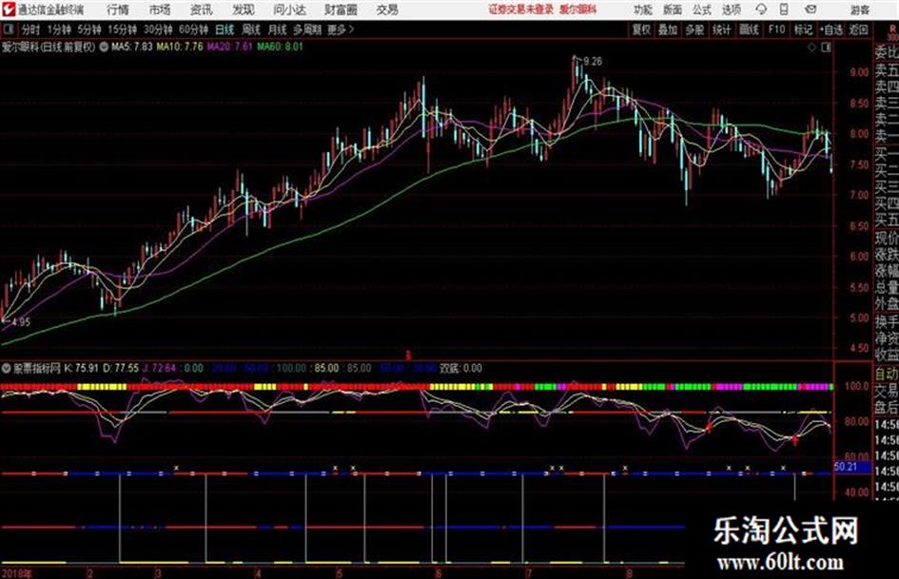This screenshot has width=899, height=579.
Task: Click the 统计 statistics button
Action: tap(721, 29)
